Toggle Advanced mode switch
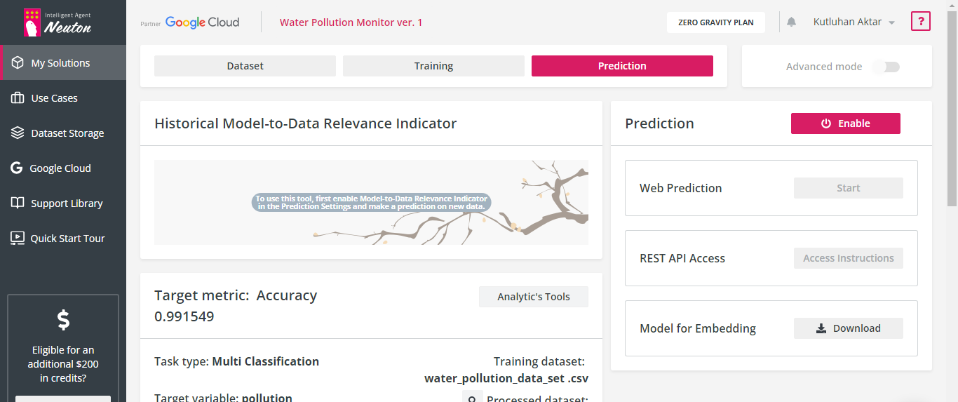Screen dimensions: 958x402 click(887, 67)
